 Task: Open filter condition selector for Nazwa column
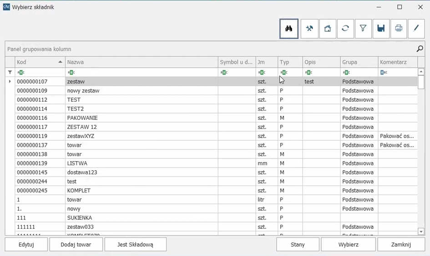click(71, 73)
